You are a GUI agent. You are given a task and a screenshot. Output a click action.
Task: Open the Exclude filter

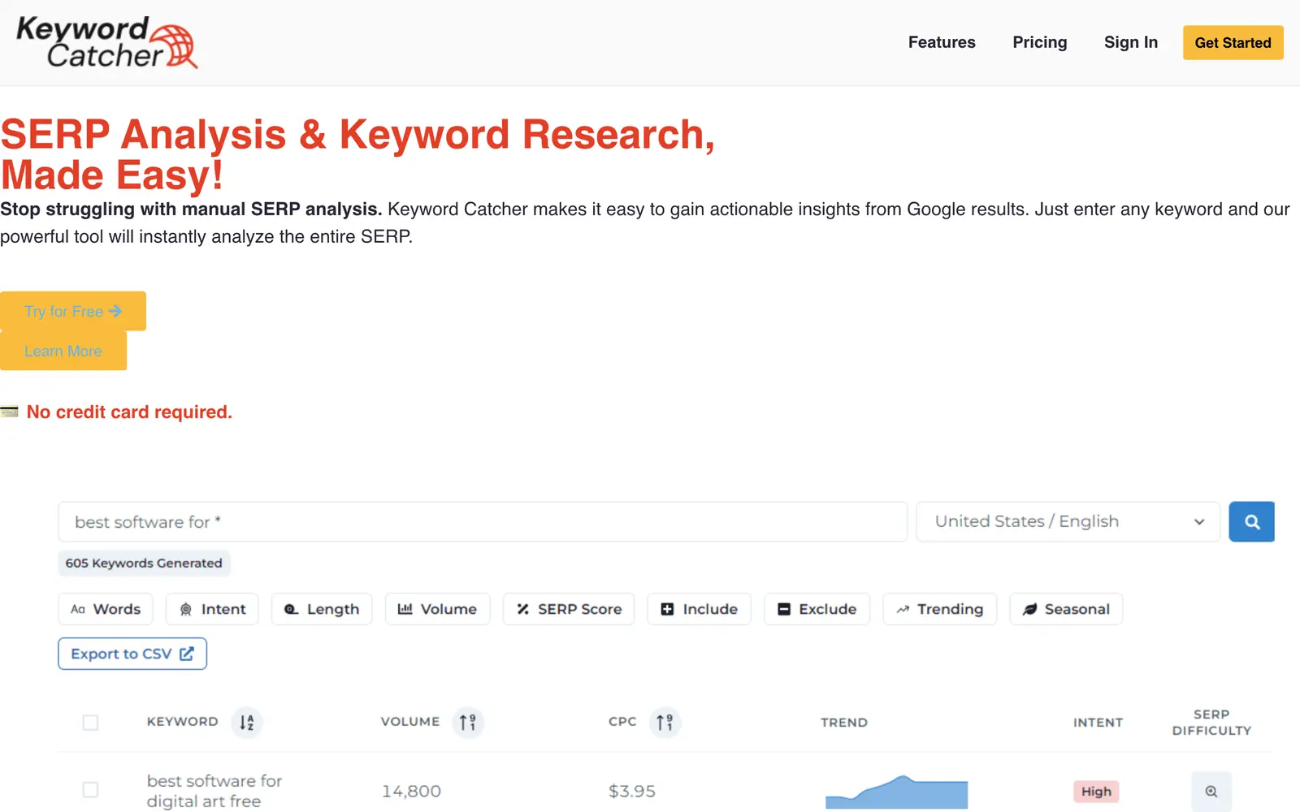click(817, 609)
